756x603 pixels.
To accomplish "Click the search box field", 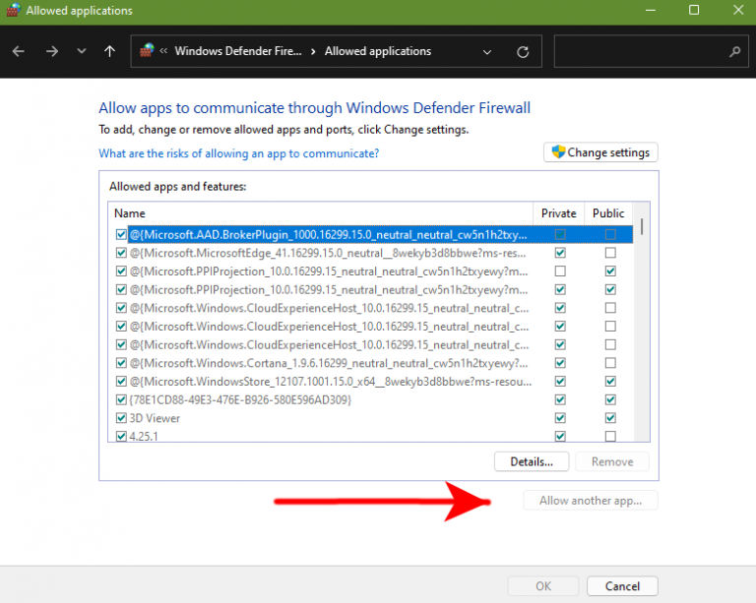I will [651, 51].
